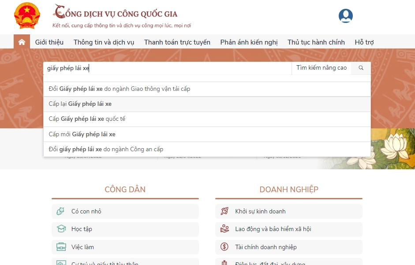
Task: Open Tài chính doanh nghiệp category
Action: (289, 247)
